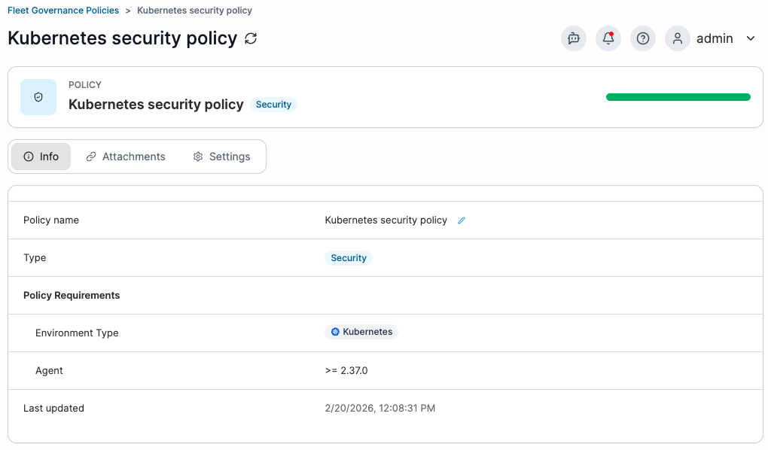Click the refresh icon beside page title
This screenshot has width=768, height=450.
coord(251,38)
